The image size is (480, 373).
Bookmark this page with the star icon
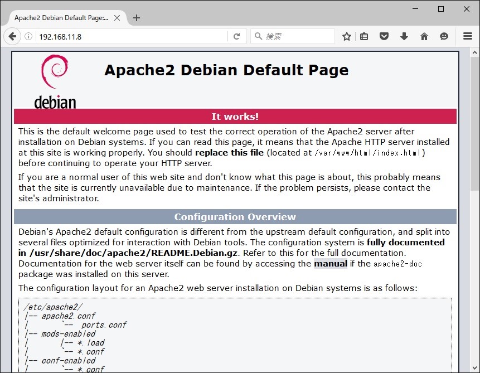click(347, 36)
